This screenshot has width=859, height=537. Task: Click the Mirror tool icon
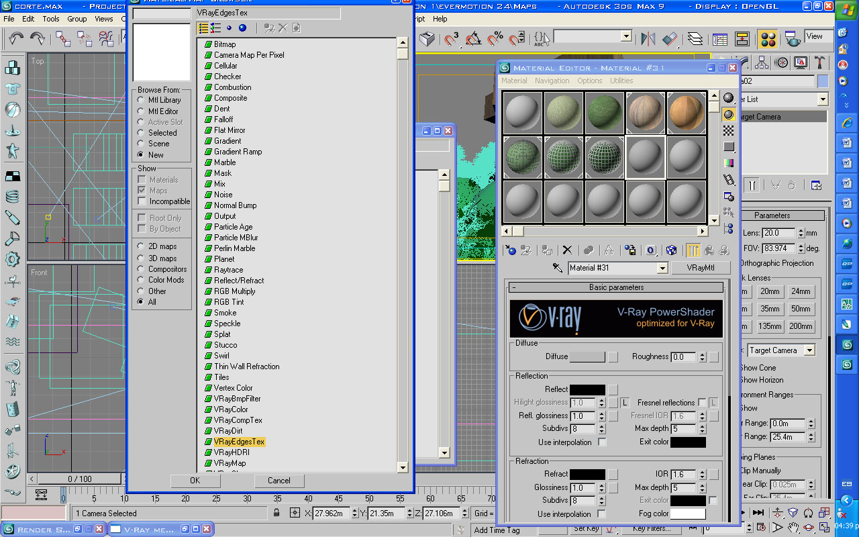(648, 39)
